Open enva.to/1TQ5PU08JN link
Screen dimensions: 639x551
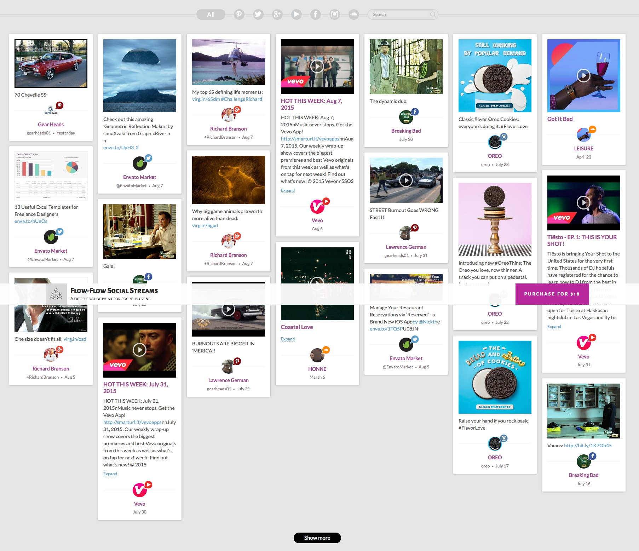click(394, 329)
